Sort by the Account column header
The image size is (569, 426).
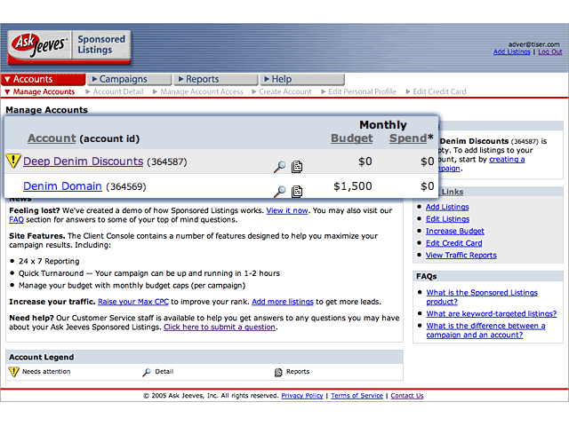[52, 138]
